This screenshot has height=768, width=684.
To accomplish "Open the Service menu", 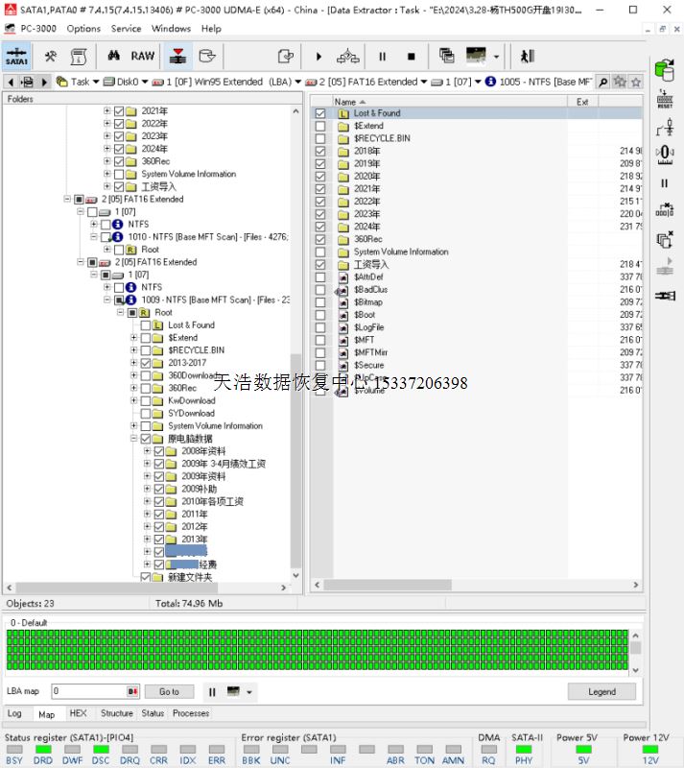I will [126, 29].
